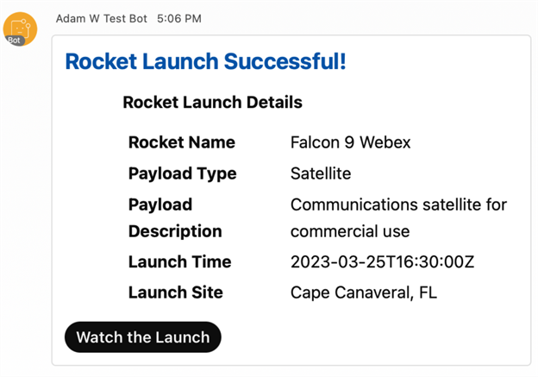Select the Rocket Launch Details subtitle
538x377 pixels.
point(212,103)
